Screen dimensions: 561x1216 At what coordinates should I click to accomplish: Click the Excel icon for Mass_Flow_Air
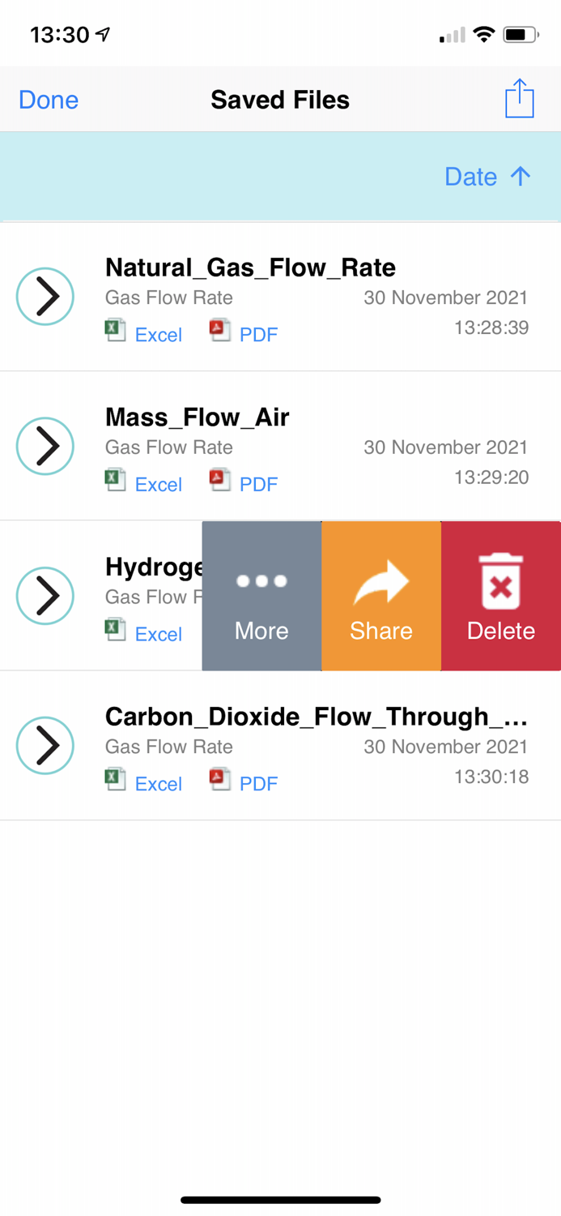click(115, 480)
